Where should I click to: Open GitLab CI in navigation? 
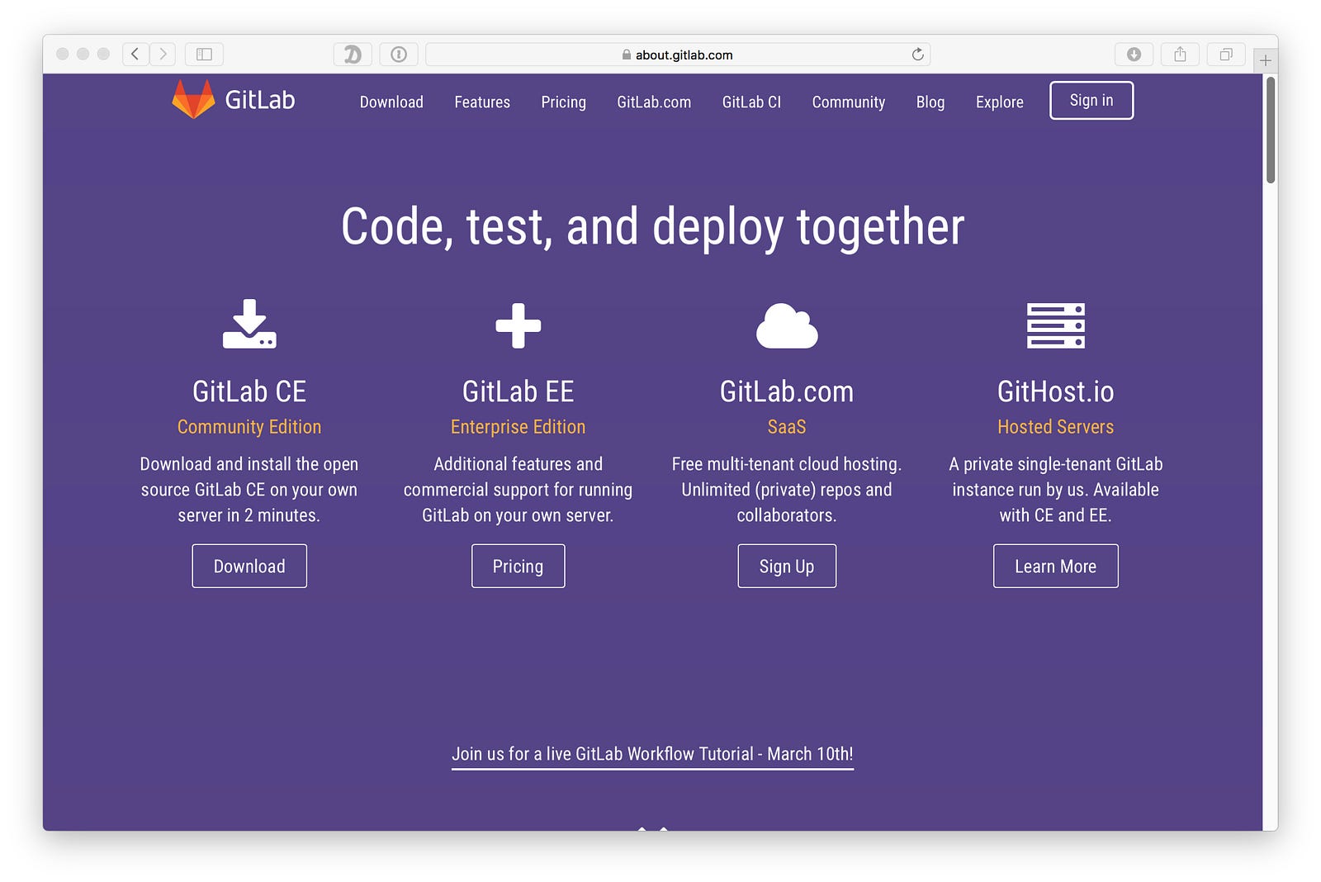[751, 102]
